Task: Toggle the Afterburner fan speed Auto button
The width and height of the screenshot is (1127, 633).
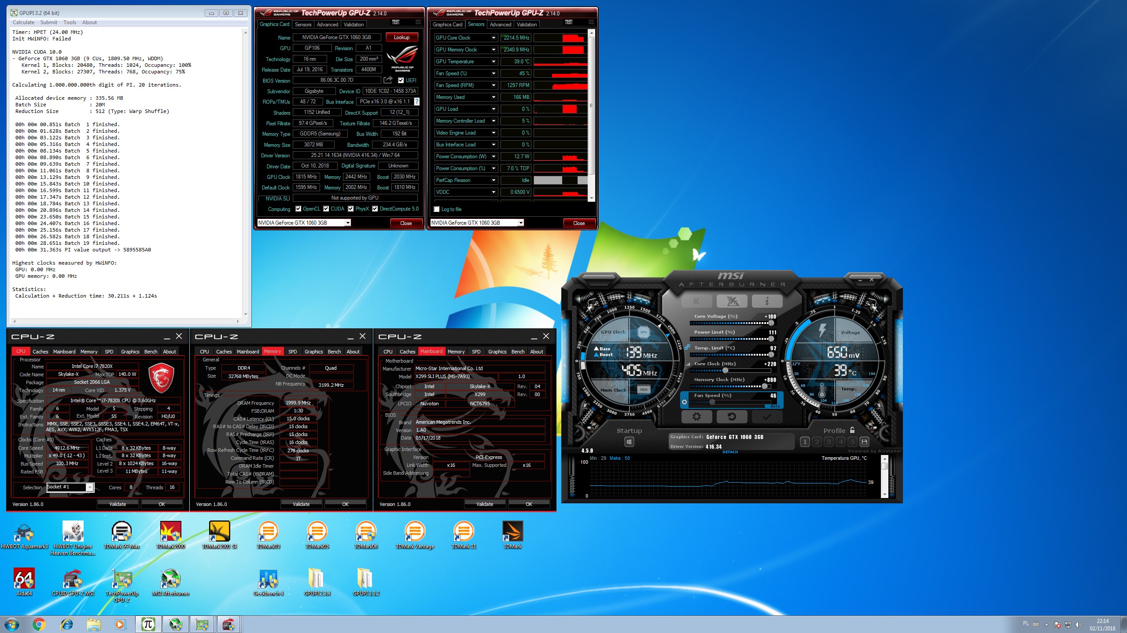Action: (x=775, y=406)
